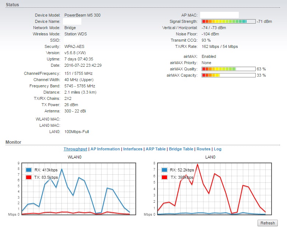
Task: Click the Version value v5.6.8 (XW)
Action: click(x=75, y=53)
